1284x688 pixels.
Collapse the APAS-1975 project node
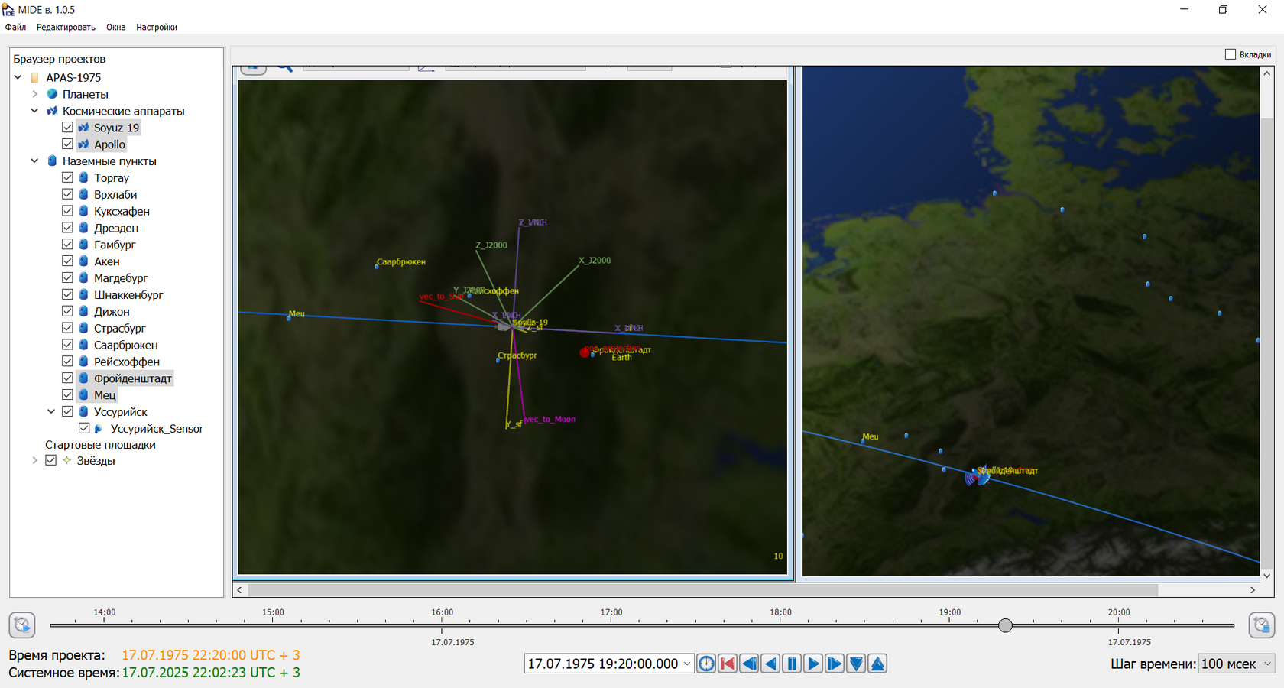(18, 77)
